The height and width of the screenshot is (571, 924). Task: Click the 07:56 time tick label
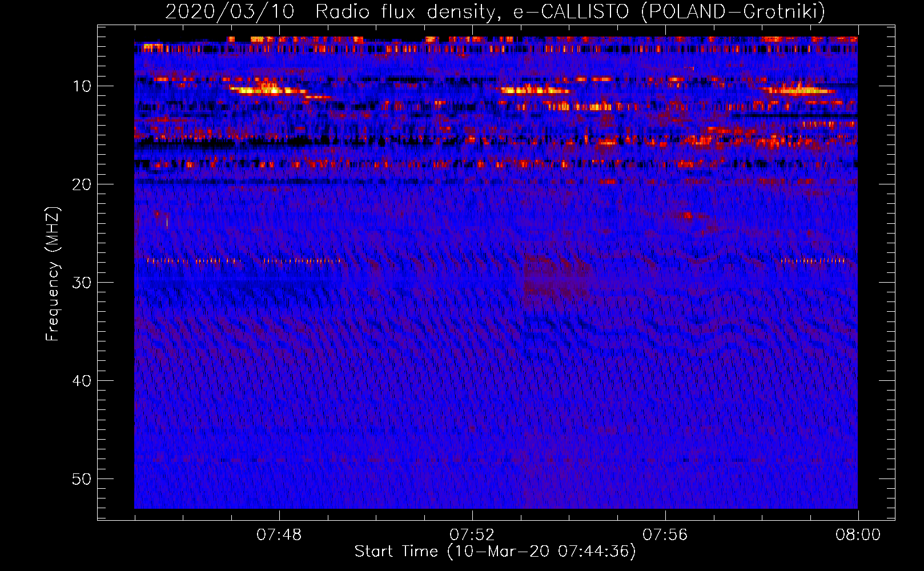coord(665,535)
